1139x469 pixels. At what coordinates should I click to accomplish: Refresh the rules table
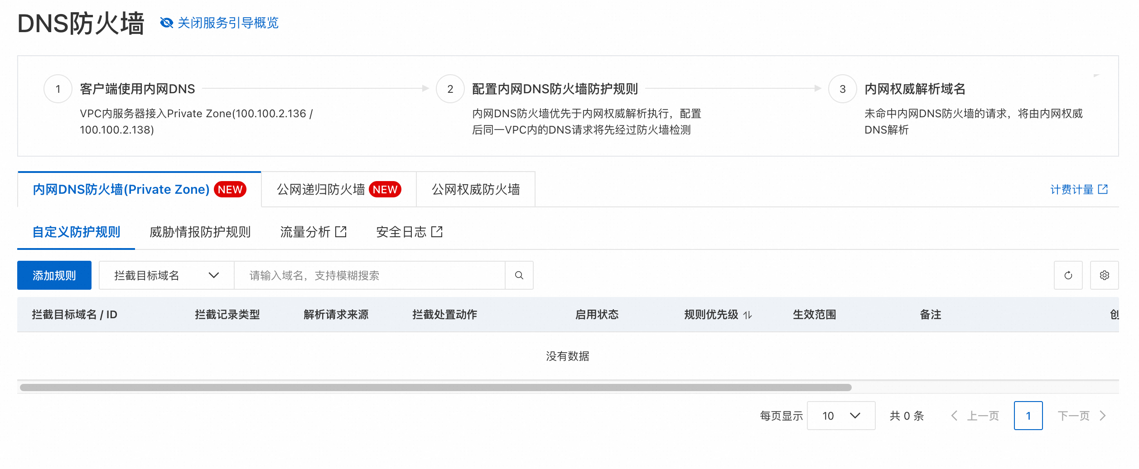[x=1068, y=275]
